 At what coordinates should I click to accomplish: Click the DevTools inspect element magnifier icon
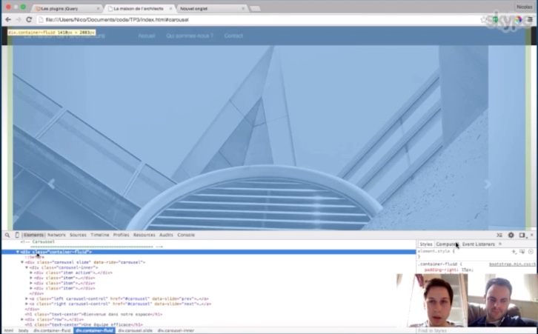(7, 235)
